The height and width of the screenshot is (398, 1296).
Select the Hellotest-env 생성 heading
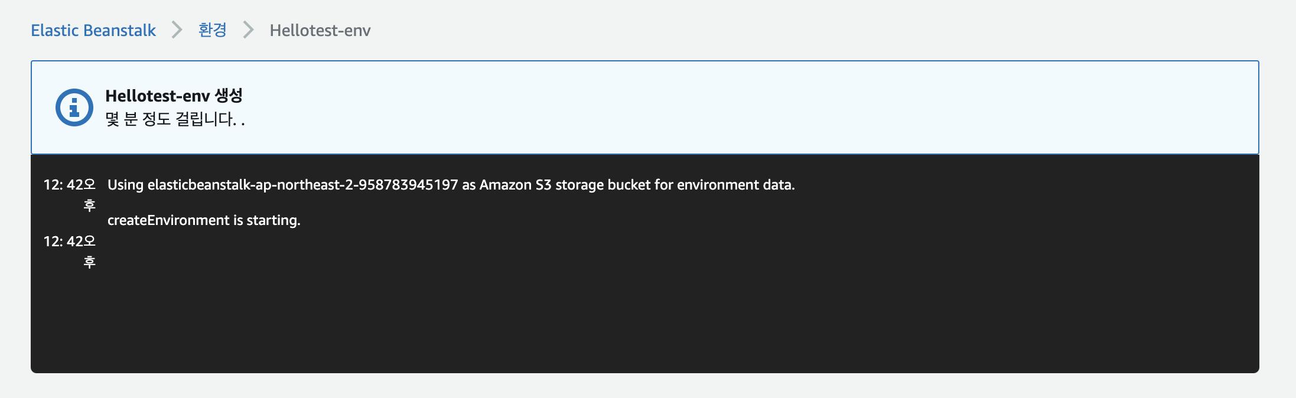[x=174, y=96]
